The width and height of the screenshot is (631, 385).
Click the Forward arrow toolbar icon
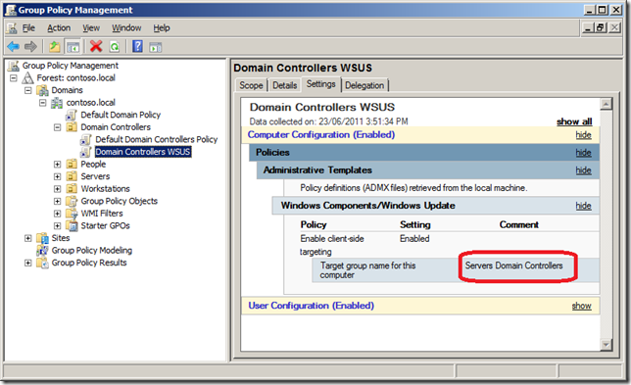coord(30,47)
